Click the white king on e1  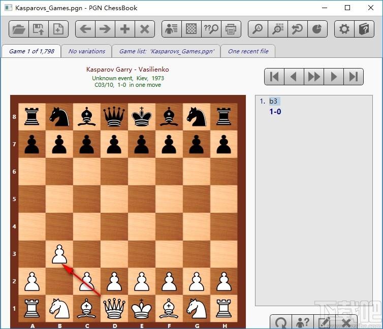[141, 309]
